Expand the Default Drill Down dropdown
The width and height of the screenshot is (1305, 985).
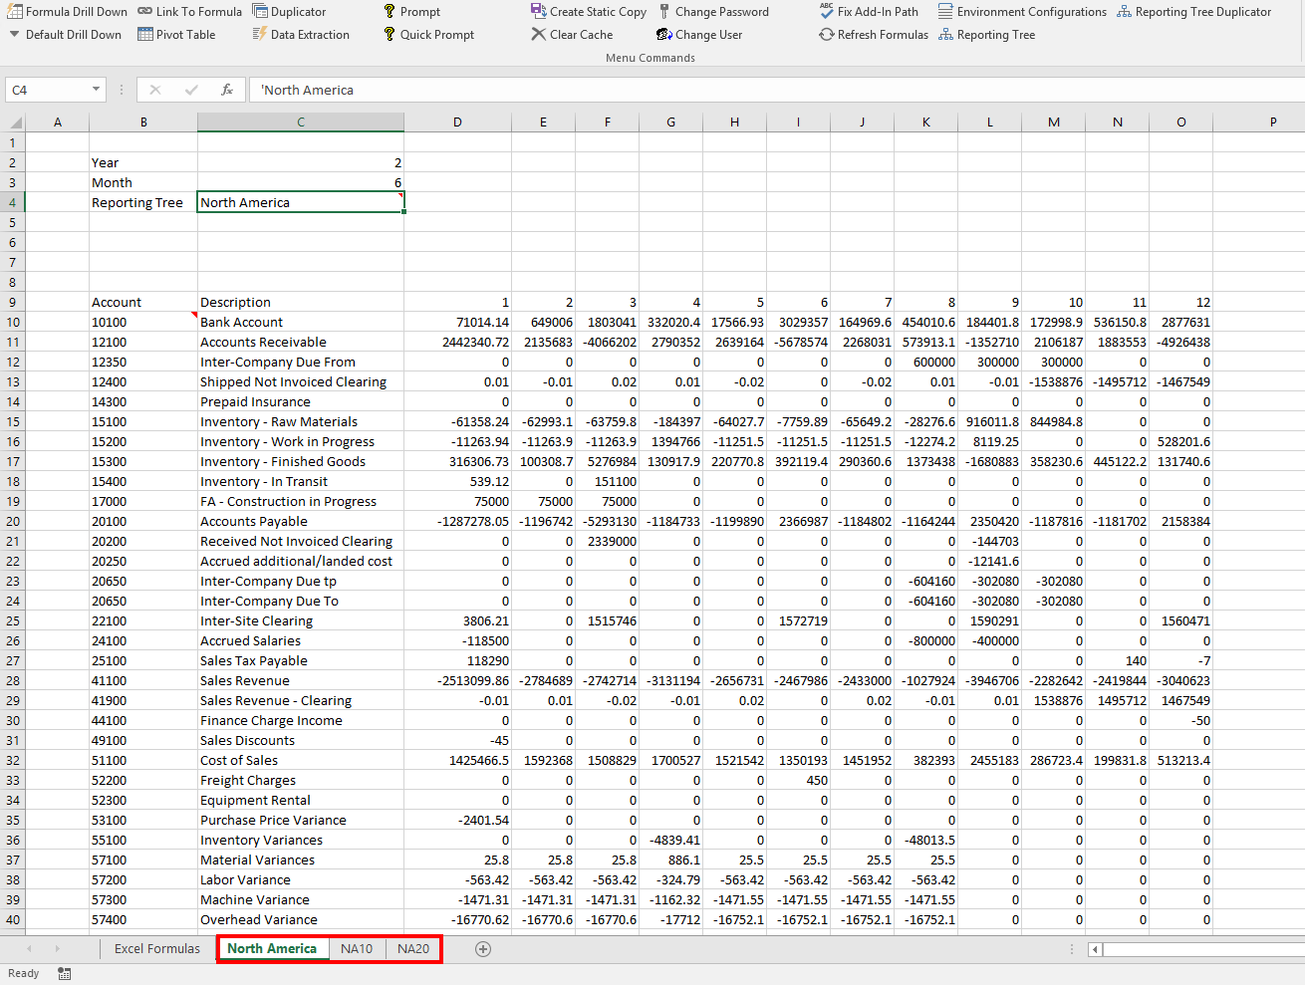point(14,35)
